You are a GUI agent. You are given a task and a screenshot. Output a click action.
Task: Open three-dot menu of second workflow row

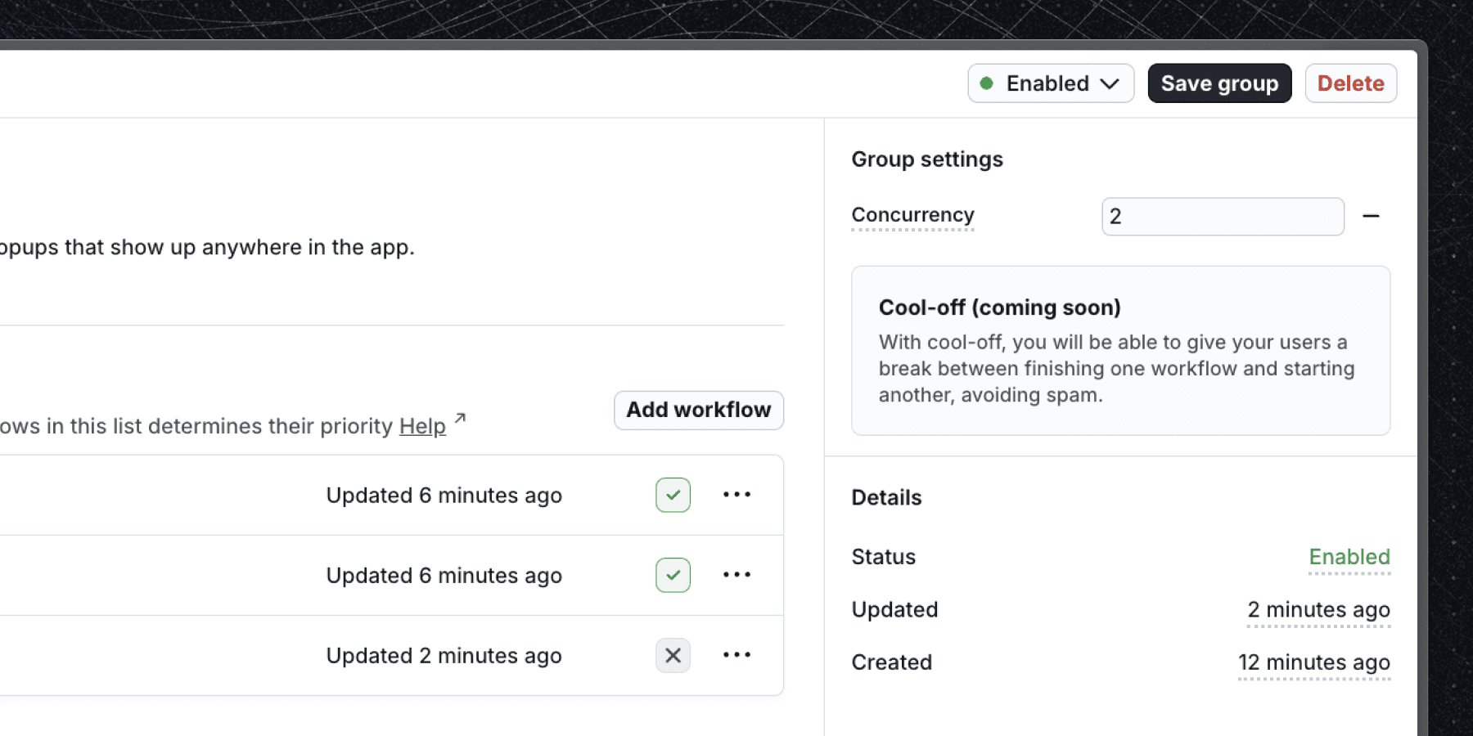tap(736, 575)
